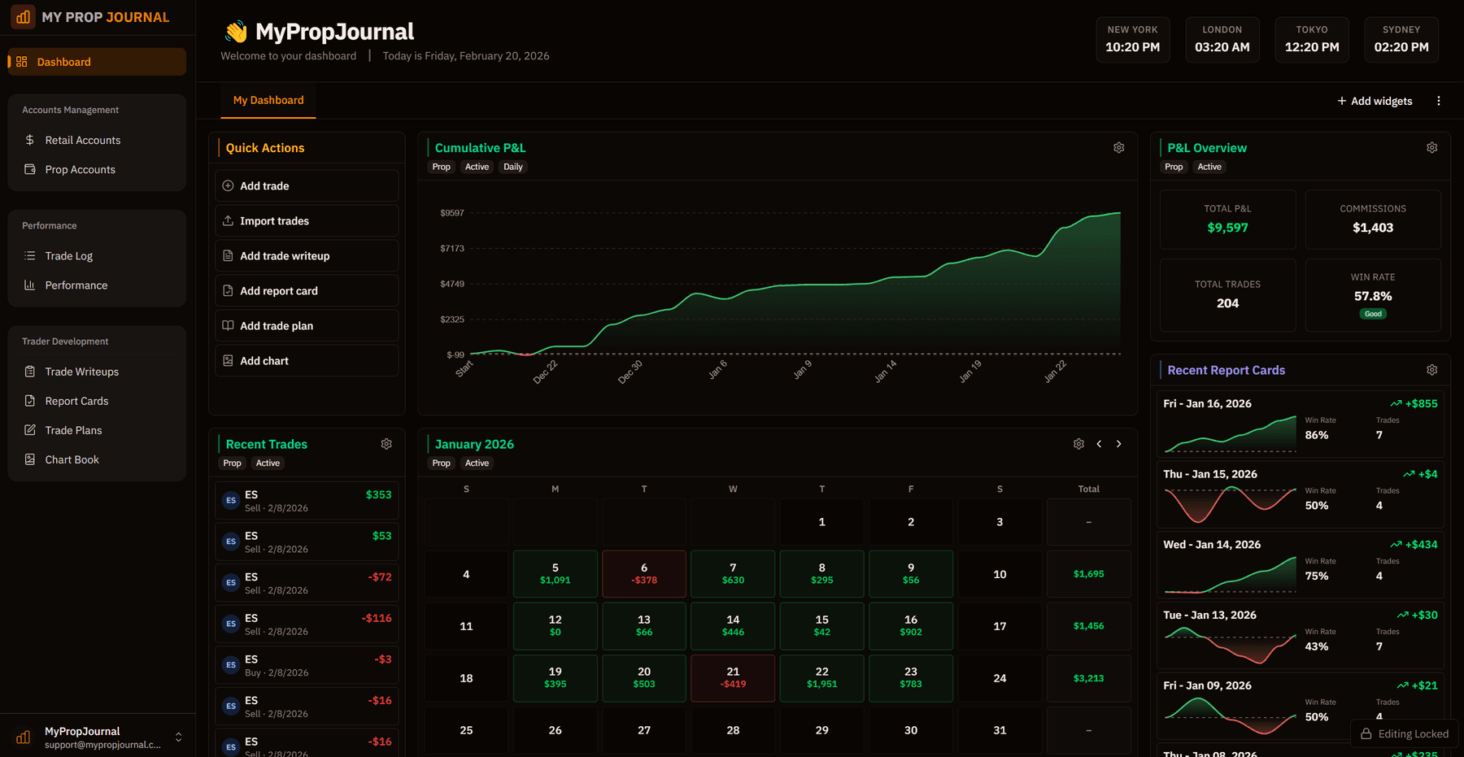
Task: Click the Add widgets button
Action: [1375, 100]
